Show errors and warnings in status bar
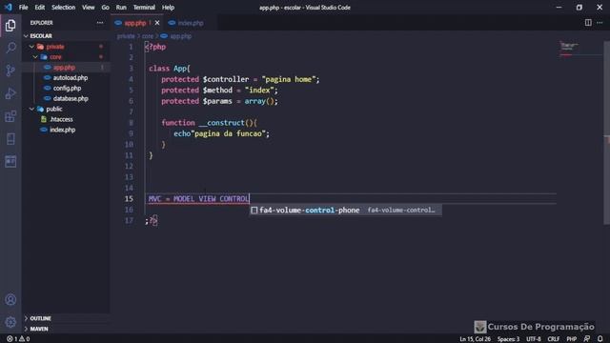 pyautogui.click(x=18, y=339)
